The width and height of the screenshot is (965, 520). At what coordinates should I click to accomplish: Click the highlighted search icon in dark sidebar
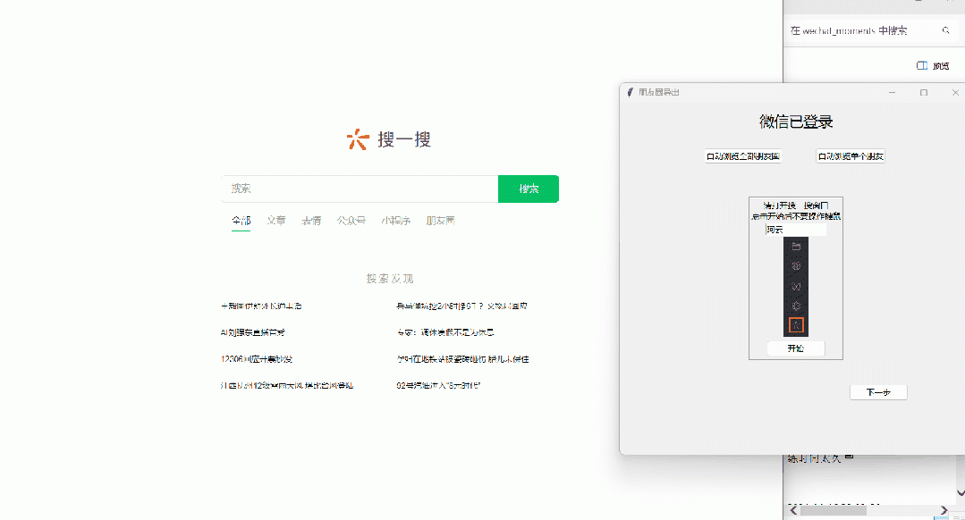(x=795, y=325)
